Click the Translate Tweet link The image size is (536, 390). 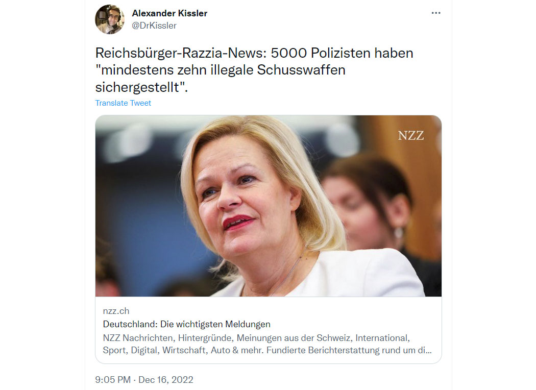123,103
